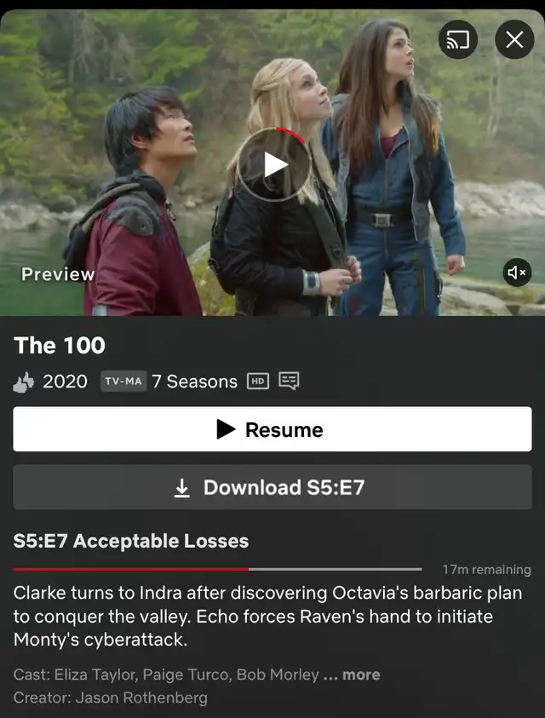Viewport: 545px width, 718px height.
Task: Tap the Cast to TV icon
Action: click(x=457, y=40)
